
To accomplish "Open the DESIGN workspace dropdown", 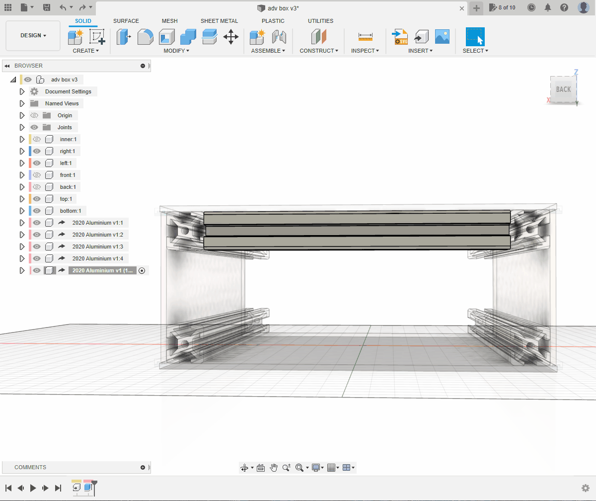I will (33, 36).
